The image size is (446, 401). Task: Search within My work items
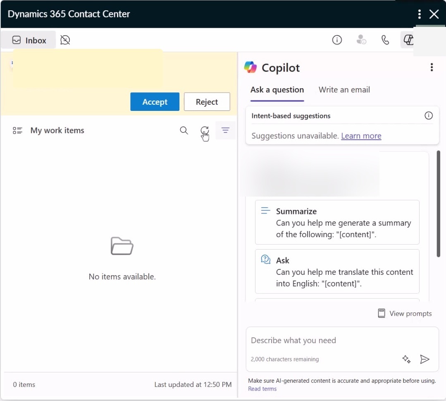(184, 130)
